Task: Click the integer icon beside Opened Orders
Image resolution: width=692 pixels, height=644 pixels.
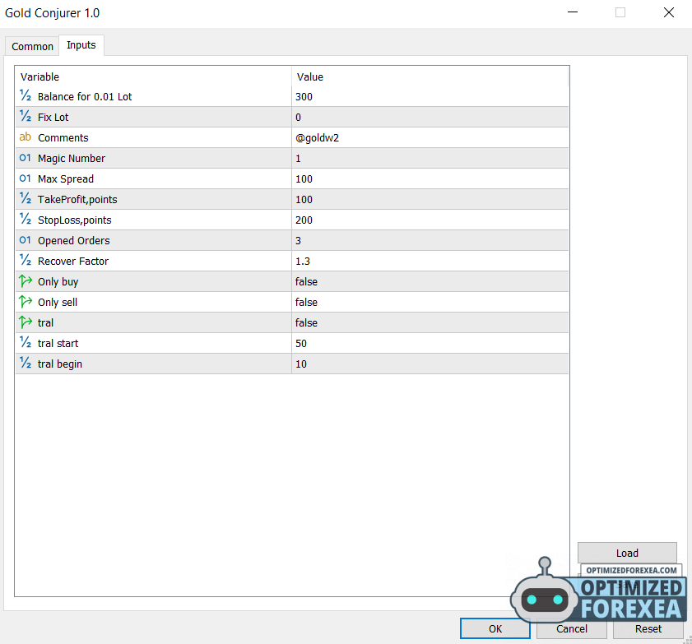Action: [26, 240]
